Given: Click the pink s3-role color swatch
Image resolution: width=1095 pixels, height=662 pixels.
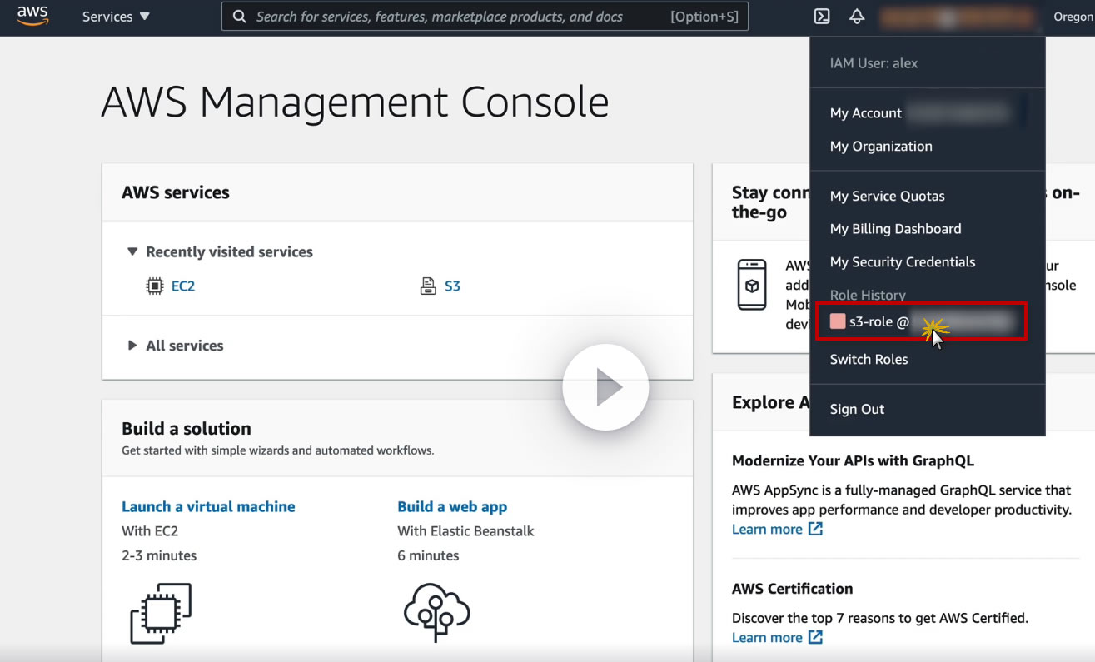Looking at the screenshot, I should pyautogui.click(x=838, y=321).
